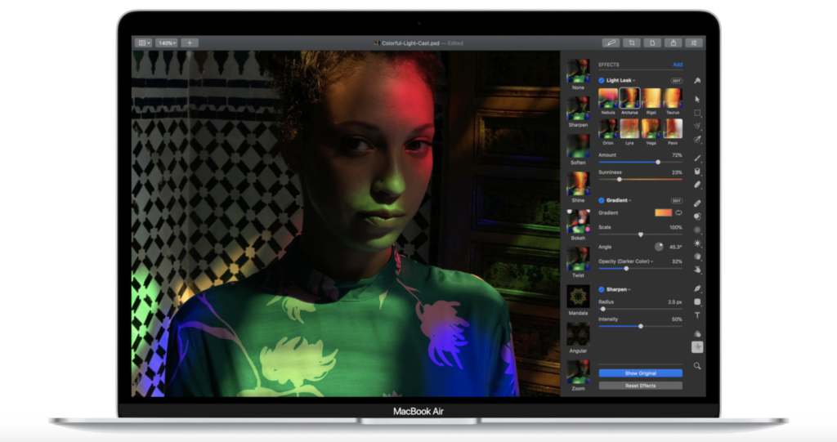Click the Share icon in toolbar

pyautogui.click(x=674, y=42)
